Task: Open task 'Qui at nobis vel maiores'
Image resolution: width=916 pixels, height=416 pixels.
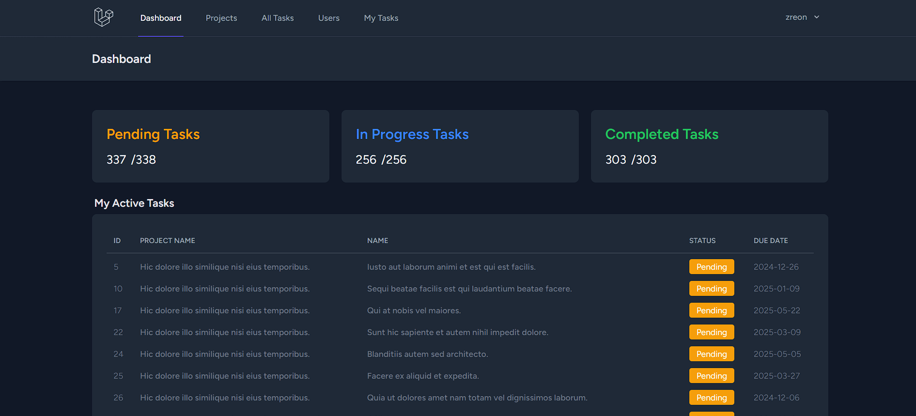Action: pyautogui.click(x=414, y=310)
